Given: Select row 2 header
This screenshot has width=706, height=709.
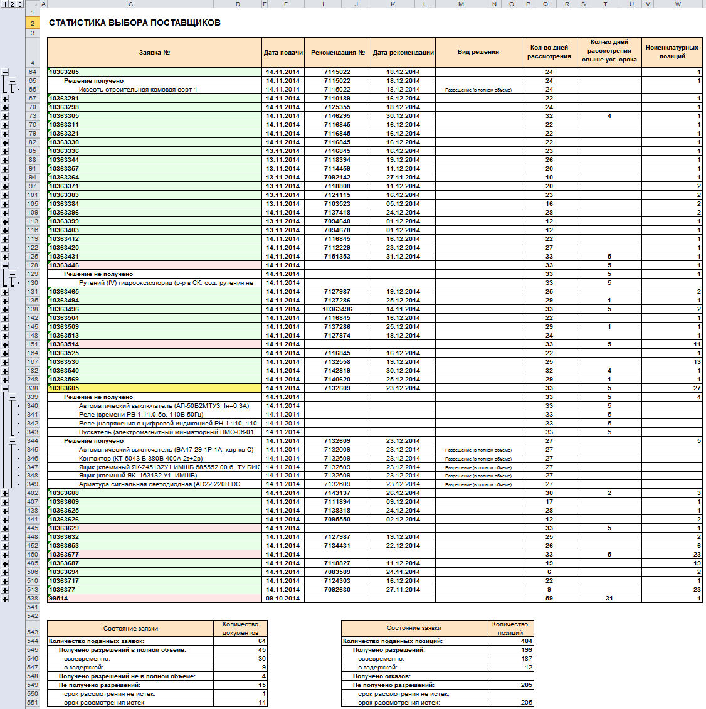Looking at the screenshot, I should click(x=33, y=23).
